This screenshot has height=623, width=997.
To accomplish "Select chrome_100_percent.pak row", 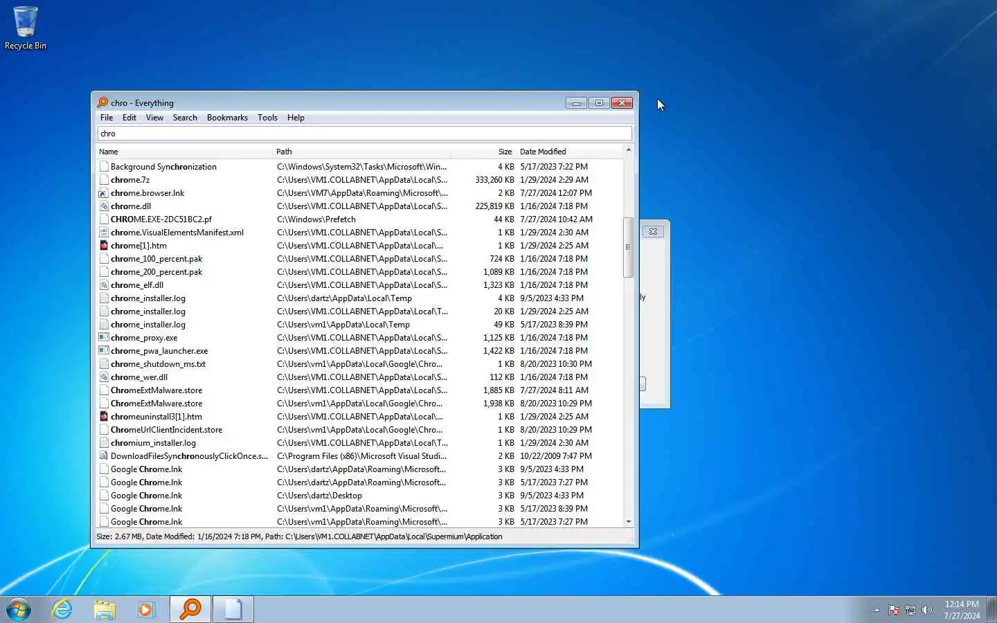I will (x=360, y=259).
